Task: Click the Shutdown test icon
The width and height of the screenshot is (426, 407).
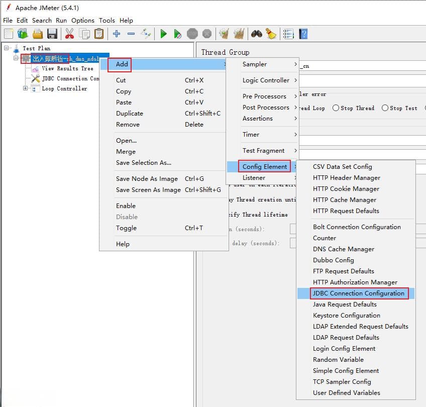Action: pos(207,34)
